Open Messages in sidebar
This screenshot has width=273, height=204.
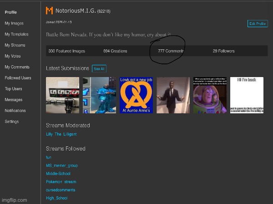pyautogui.click(x=14, y=100)
